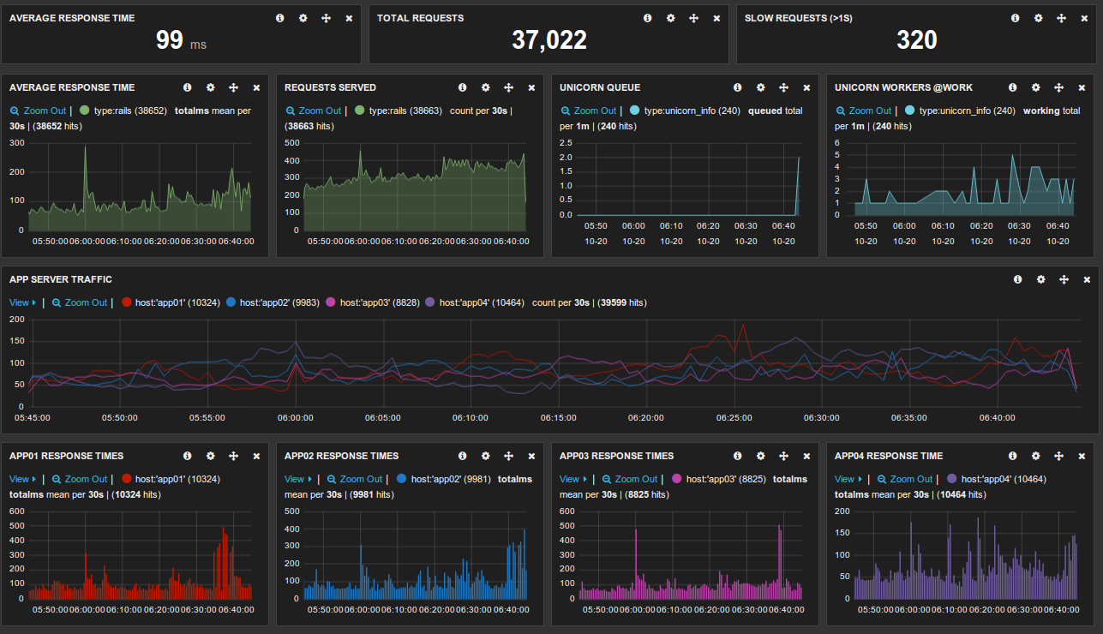This screenshot has width=1103, height=634.
Task: Click the 99 ms average response value
Action: [x=181, y=40]
